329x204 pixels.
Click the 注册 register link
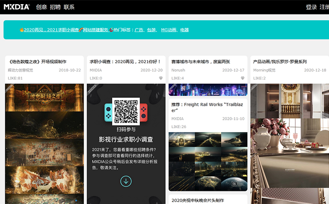pos(324,7)
